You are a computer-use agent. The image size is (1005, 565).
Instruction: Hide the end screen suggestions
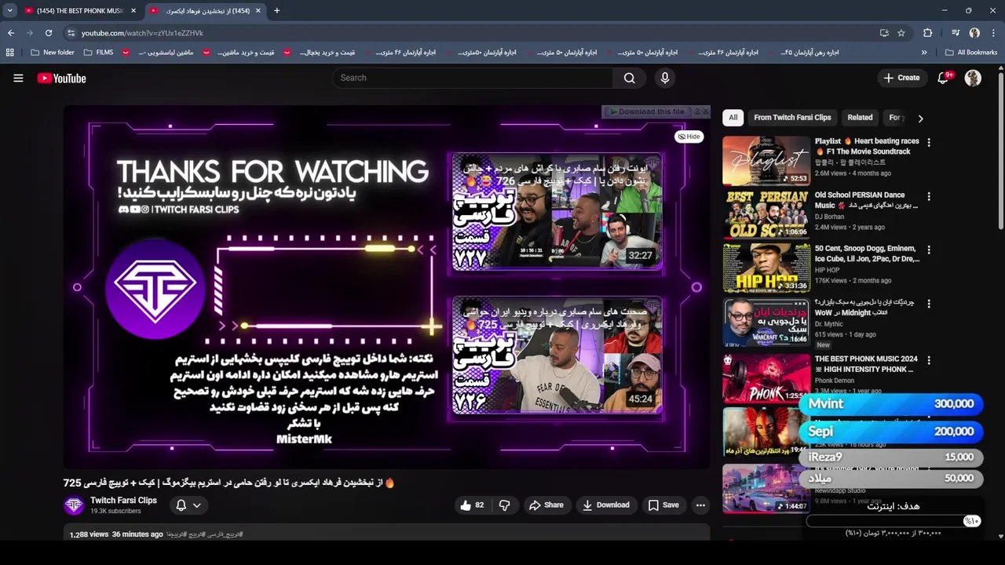(689, 137)
